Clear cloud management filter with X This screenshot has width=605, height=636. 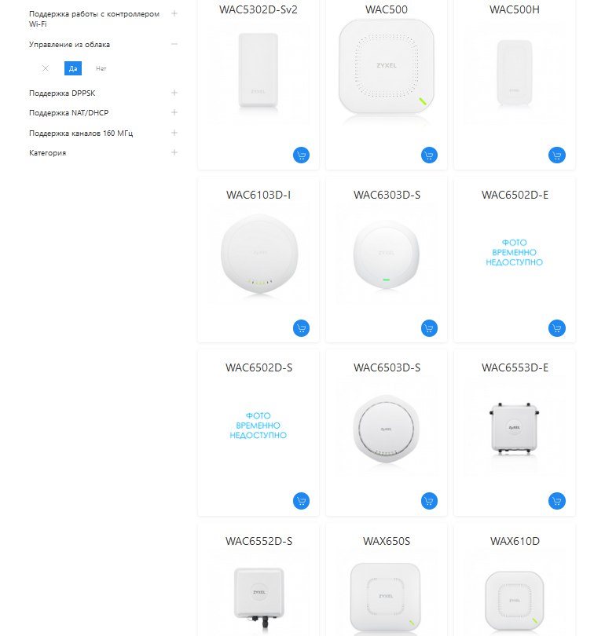click(x=46, y=68)
